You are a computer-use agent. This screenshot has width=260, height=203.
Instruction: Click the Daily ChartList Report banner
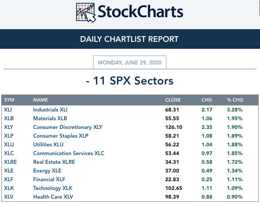(130, 39)
